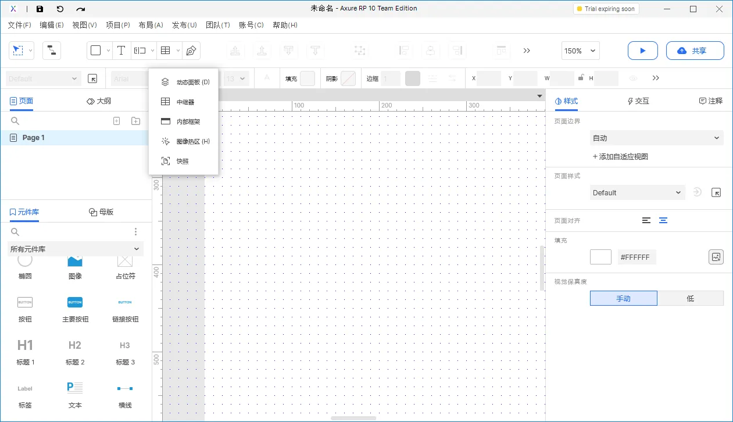Image resolution: width=733 pixels, height=422 pixels.
Task: Switch to the 交互 panel tab
Action: 638,100
